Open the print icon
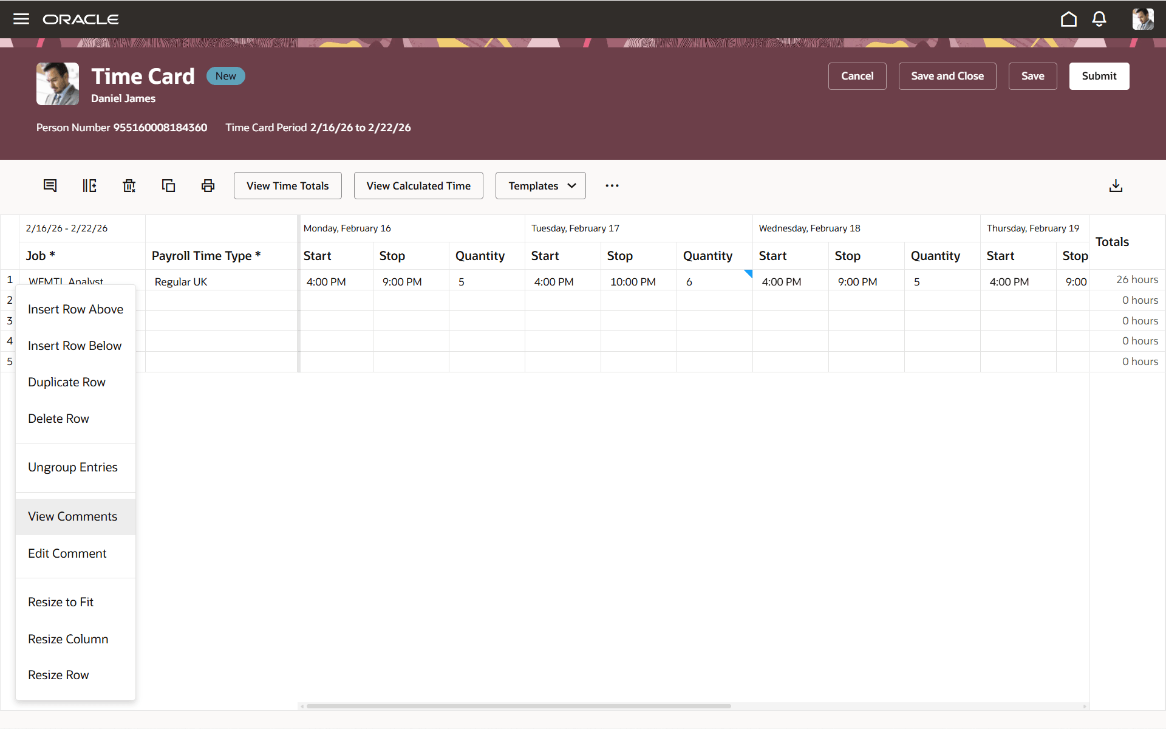Screen dimensions: 1166x729 tap(208, 185)
